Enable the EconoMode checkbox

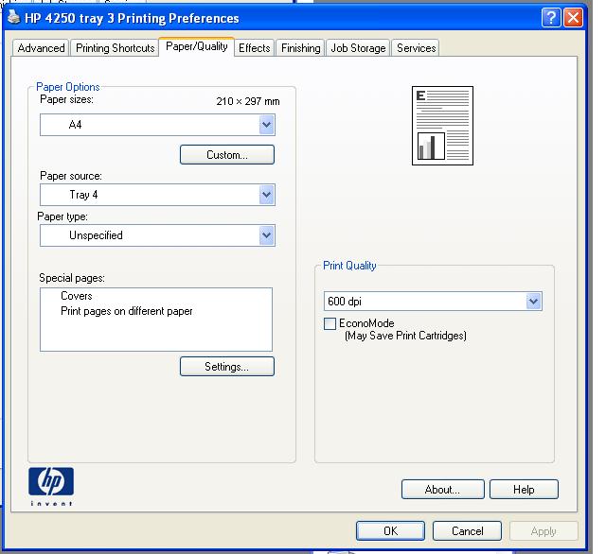click(x=330, y=323)
